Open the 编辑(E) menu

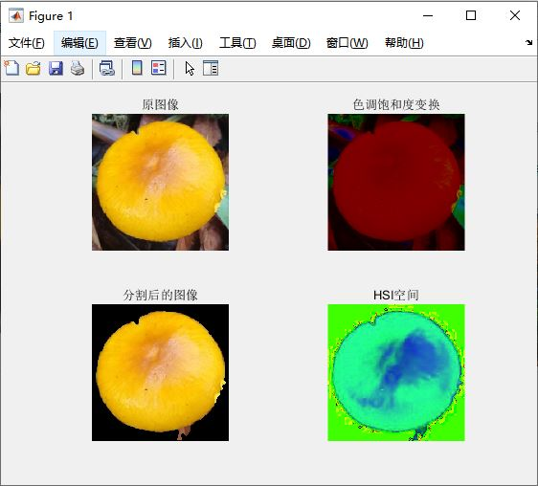click(79, 43)
